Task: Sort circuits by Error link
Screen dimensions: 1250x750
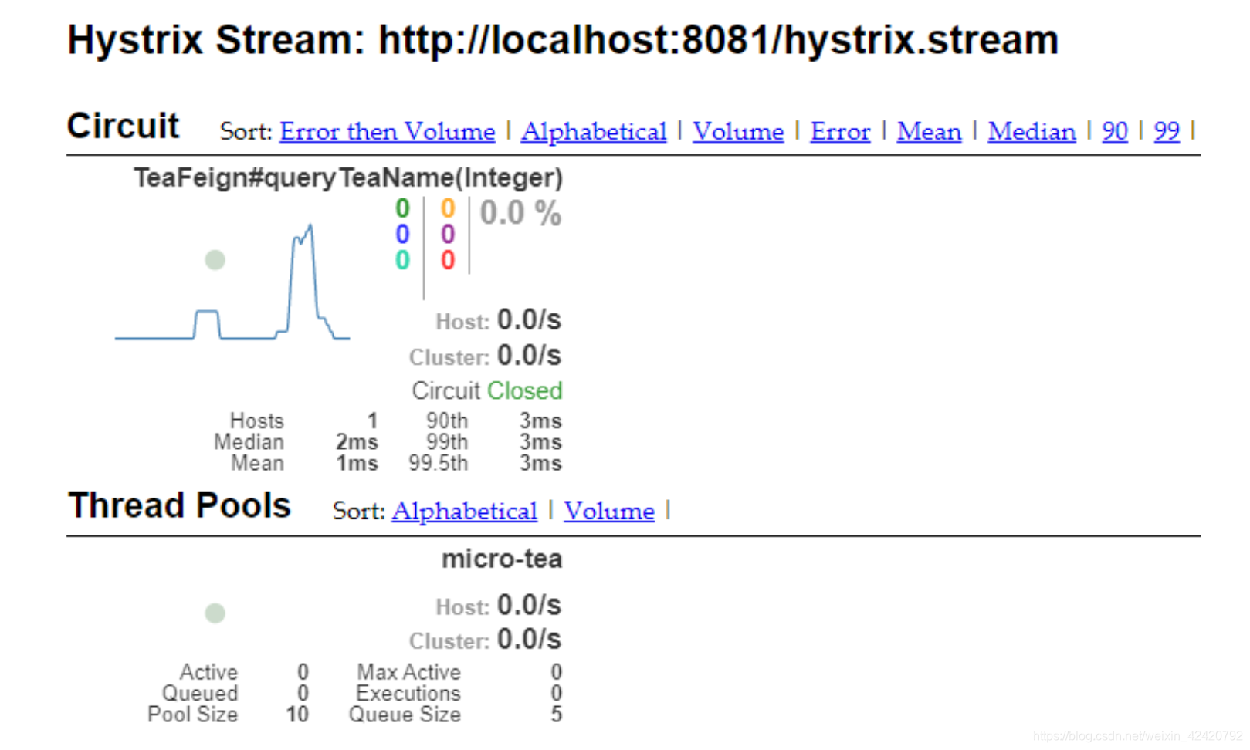Action: pyautogui.click(x=840, y=132)
